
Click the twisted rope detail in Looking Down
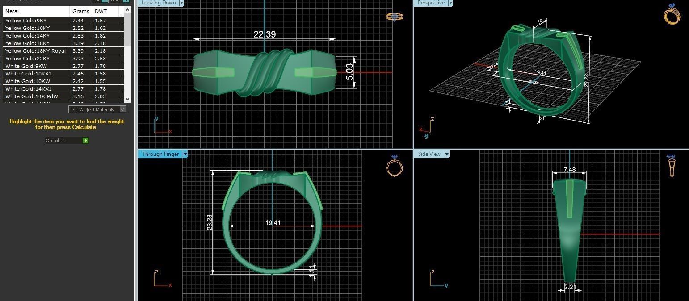pos(265,73)
